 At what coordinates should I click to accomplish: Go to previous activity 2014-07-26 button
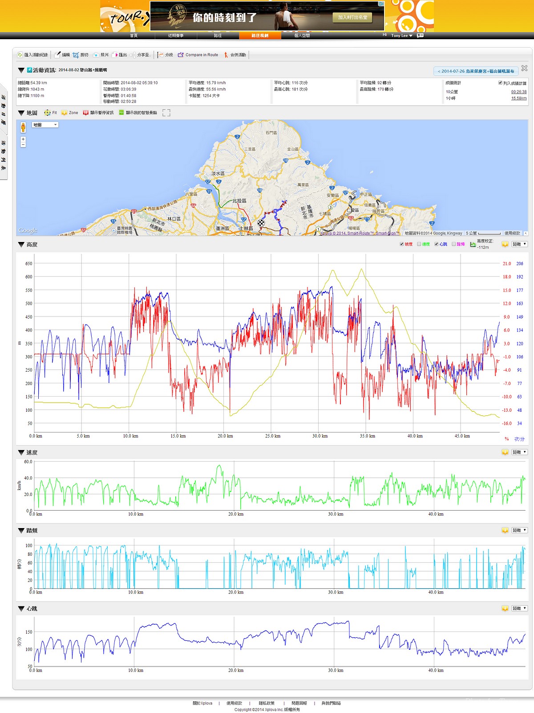click(475, 71)
